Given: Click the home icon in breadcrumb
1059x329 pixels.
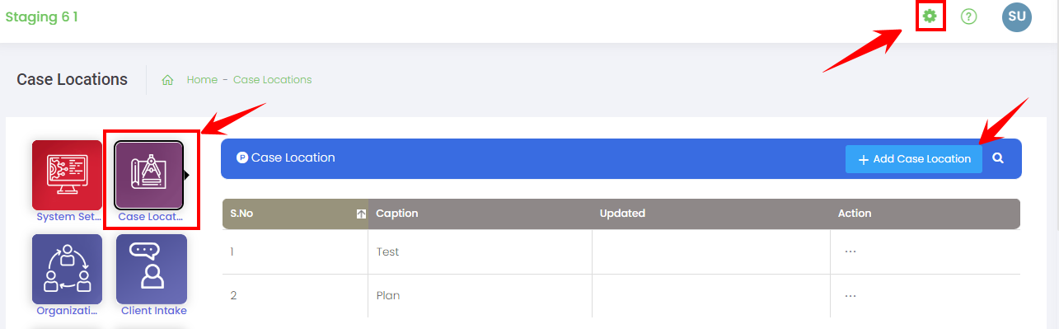Looking at the screenshot, I should (x=167, y=80).
